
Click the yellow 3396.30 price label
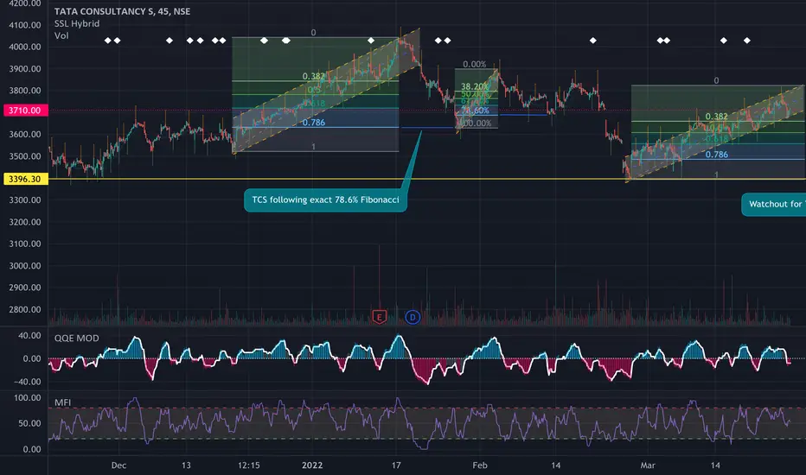point(25,179)
